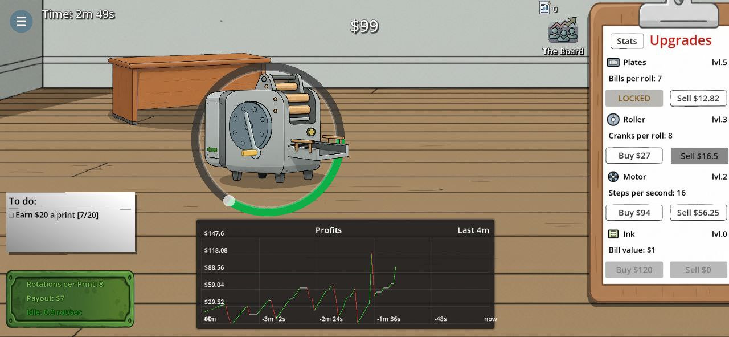
Task: Click the Profits graph panel
Action: click(345, 274)
